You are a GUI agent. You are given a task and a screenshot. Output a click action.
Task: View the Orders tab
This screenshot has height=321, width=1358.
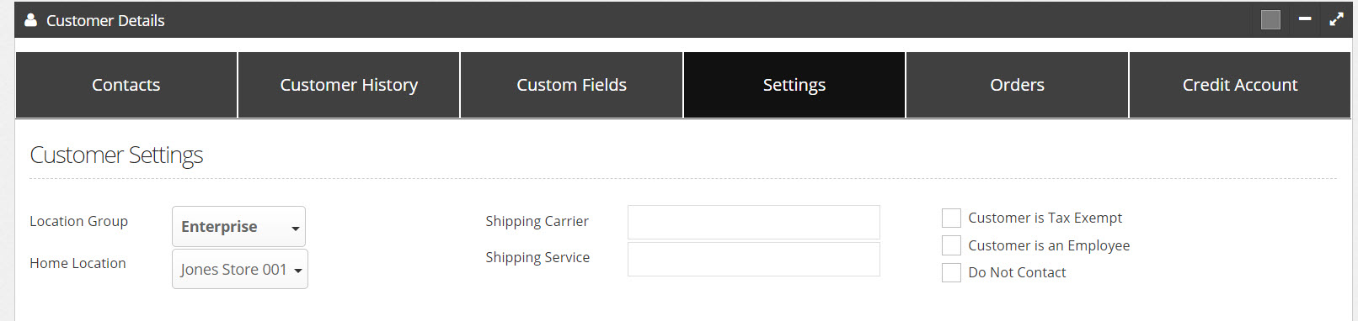point(1017,85)
